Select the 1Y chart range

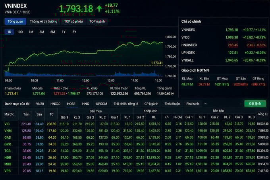click(x=64, y=32)
